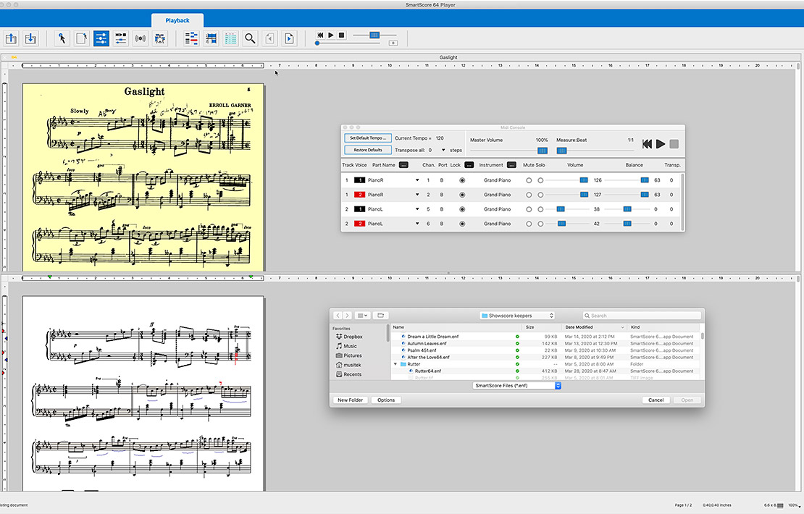Select the magnifying glass zoom tool
Screen dimensions: 804x514
coord(250,38)
